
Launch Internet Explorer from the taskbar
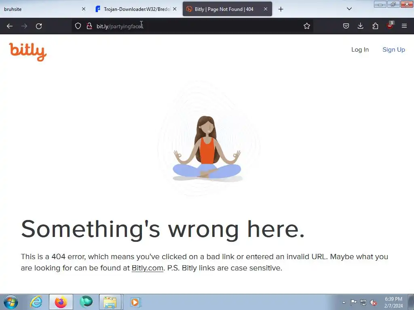coord(36,302)
